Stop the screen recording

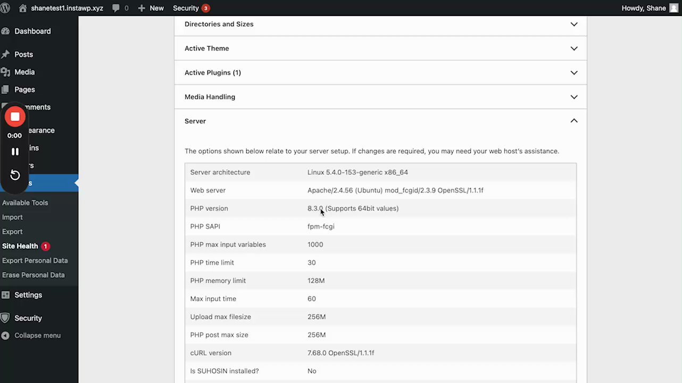pos(15,116)
